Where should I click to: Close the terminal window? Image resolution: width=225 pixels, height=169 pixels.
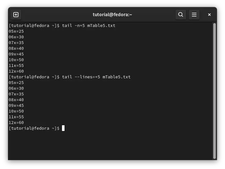pos(209,15)
